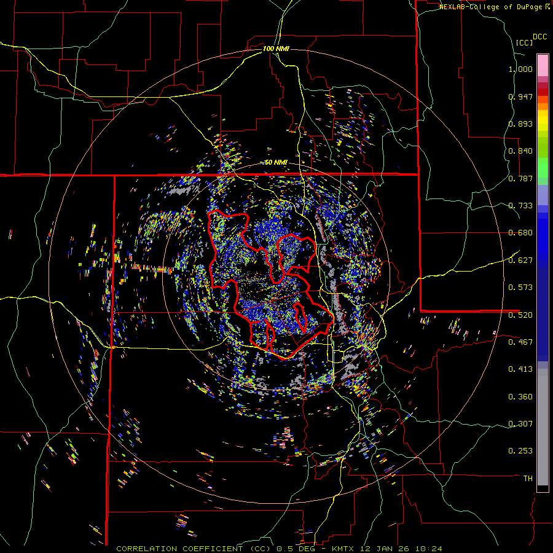Viewport: 553px width, 553px height.
Task: Select the 0.520 legend value
Action: 520,315
